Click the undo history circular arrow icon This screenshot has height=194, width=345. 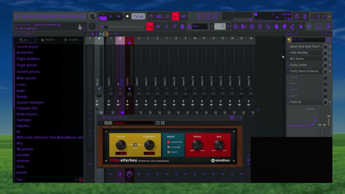click(297, 16)
